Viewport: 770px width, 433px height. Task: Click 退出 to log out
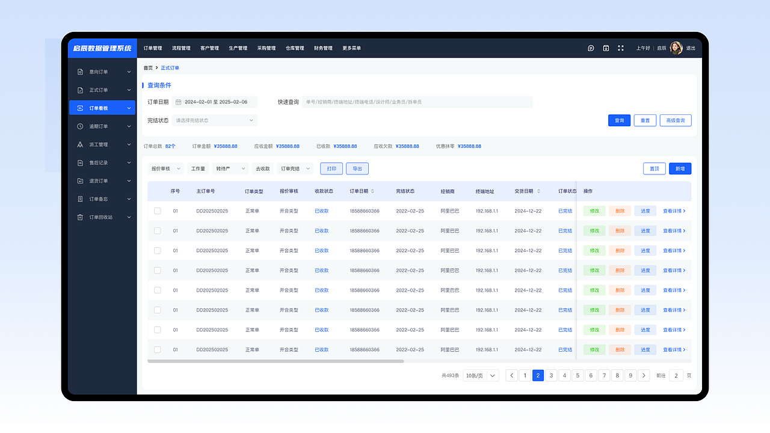tap(691, 48)
